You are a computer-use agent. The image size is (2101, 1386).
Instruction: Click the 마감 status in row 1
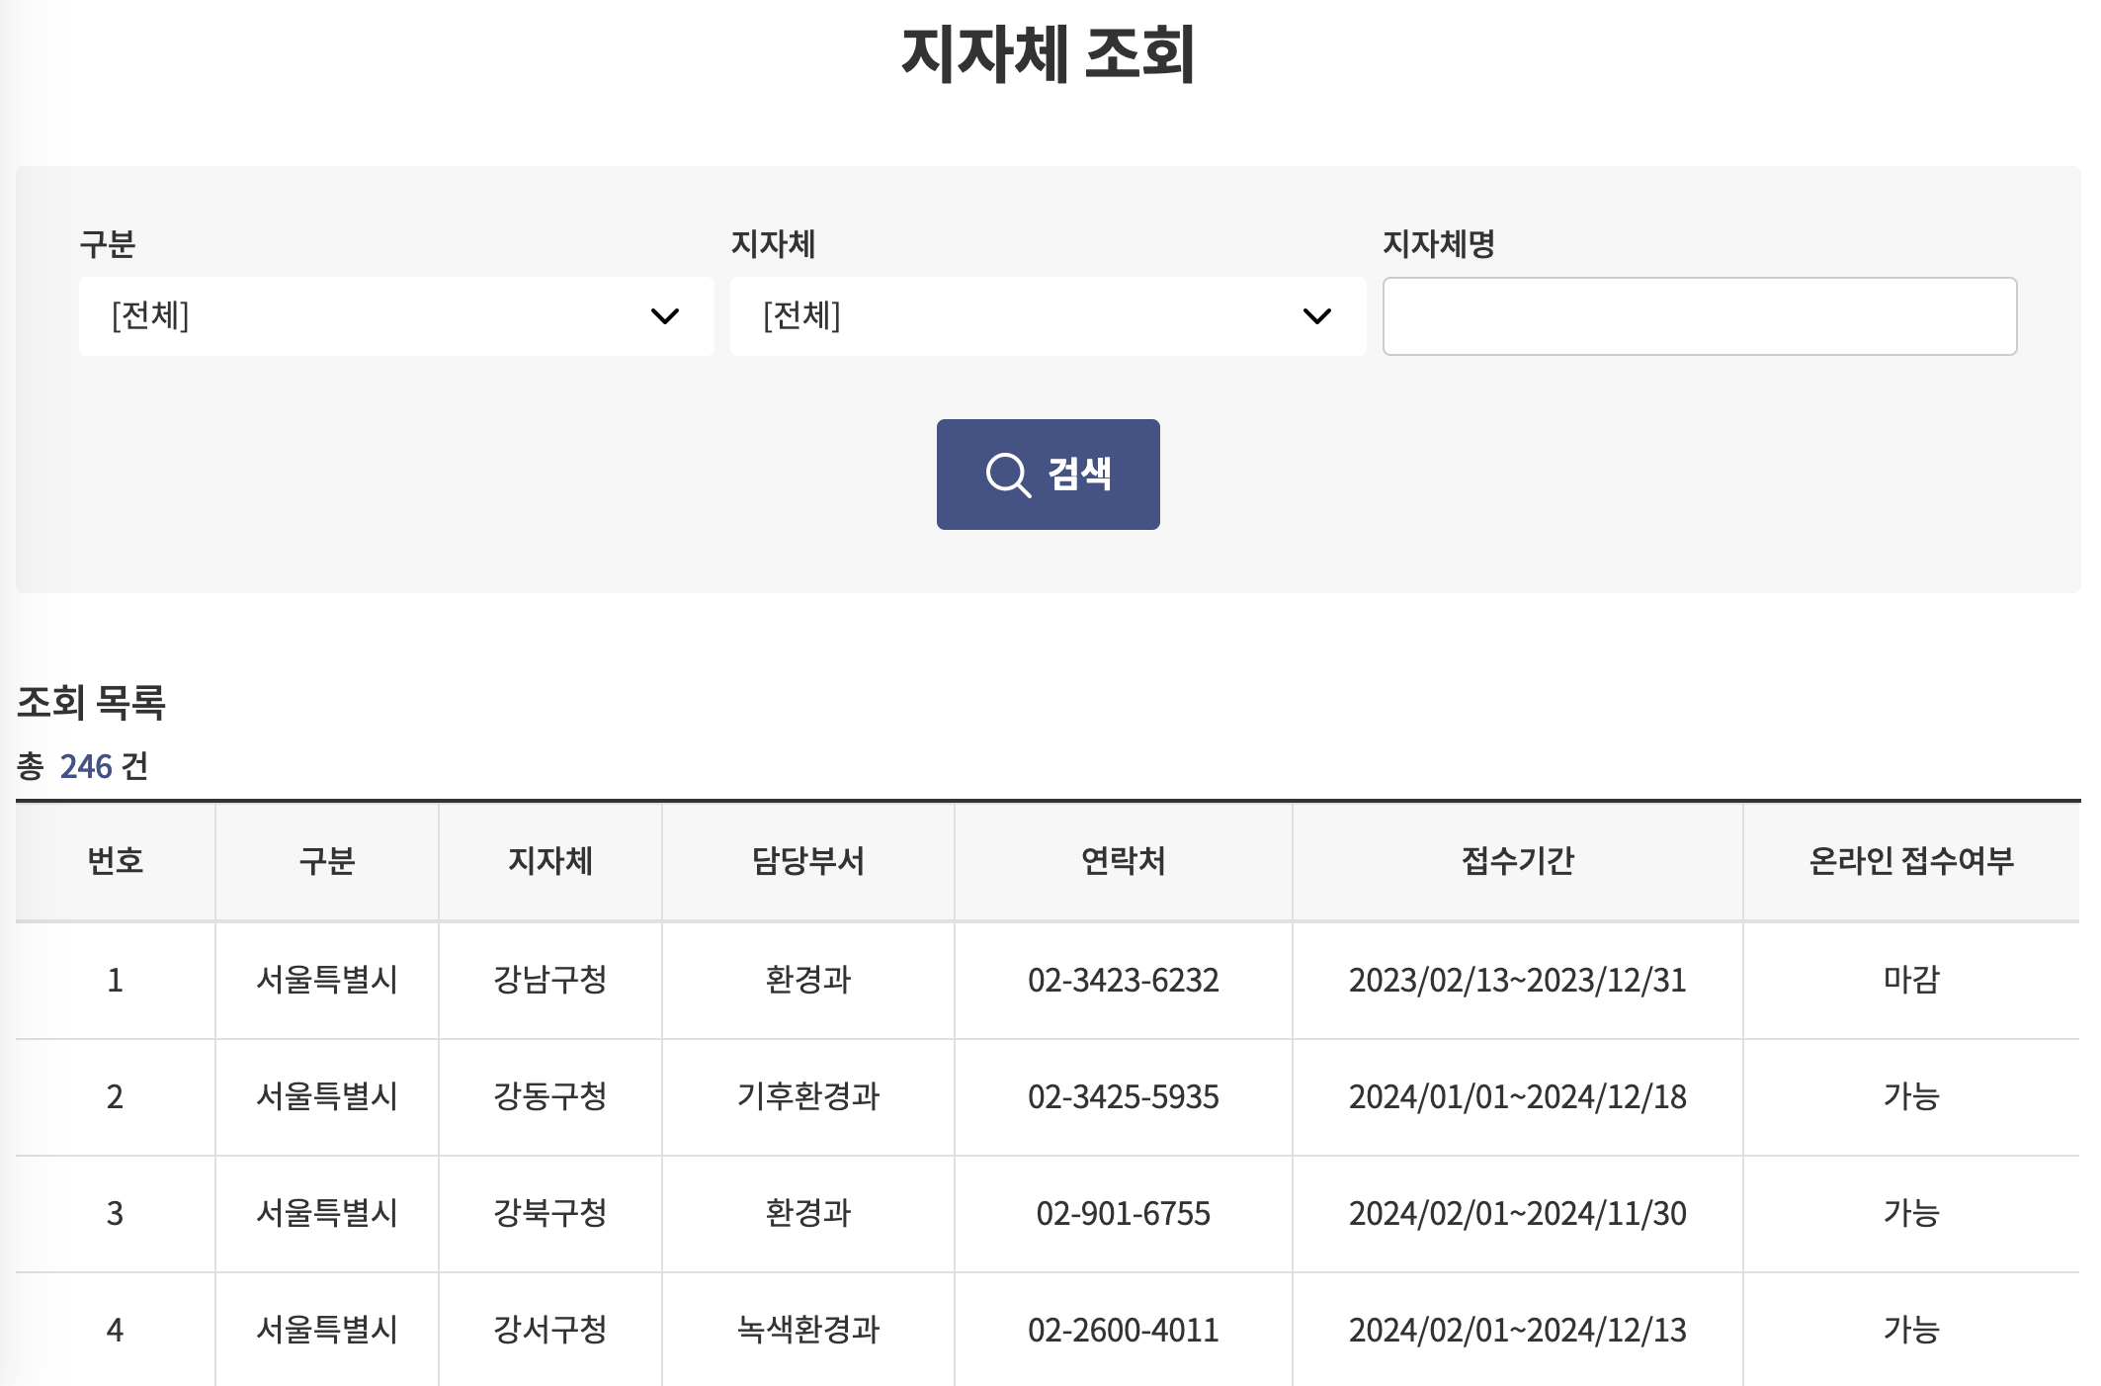tap(1910, 980)
